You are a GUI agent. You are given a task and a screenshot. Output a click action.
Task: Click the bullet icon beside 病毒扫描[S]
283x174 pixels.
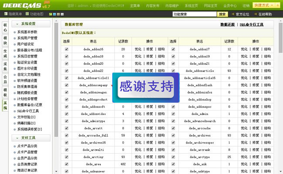point(15,124)
